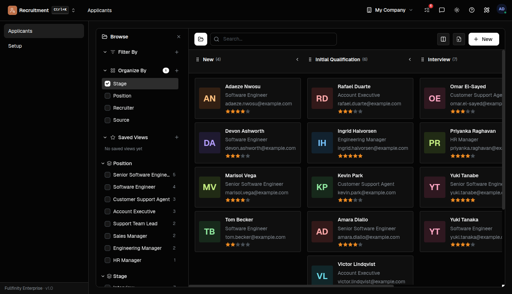
Task: Toggle the browse folder icon button
Action: pos(201,39)
